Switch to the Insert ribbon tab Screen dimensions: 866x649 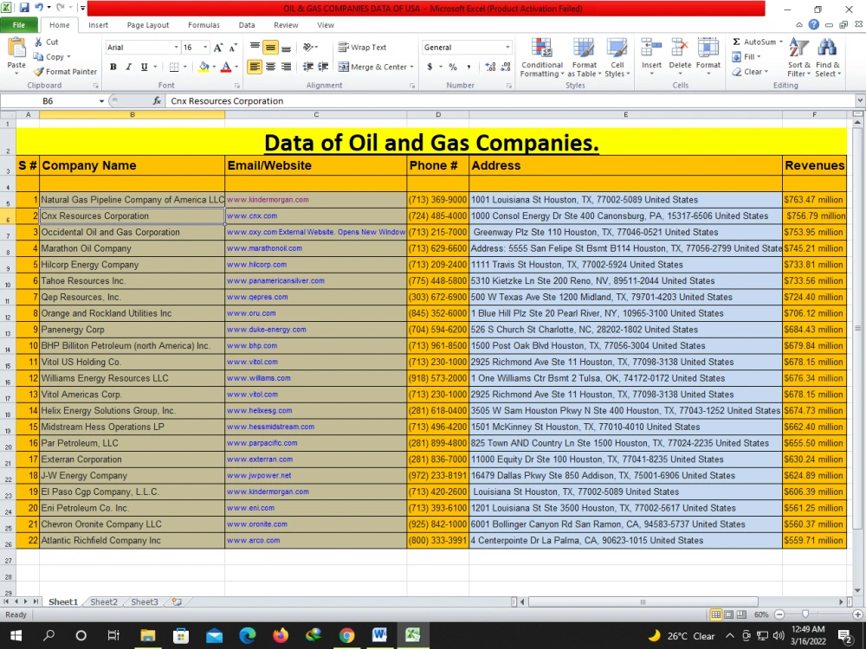(x=99, y=25)
